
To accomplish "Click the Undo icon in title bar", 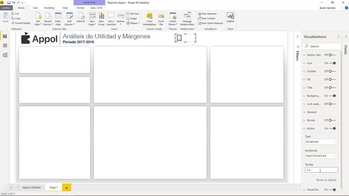I will point(14,3).
